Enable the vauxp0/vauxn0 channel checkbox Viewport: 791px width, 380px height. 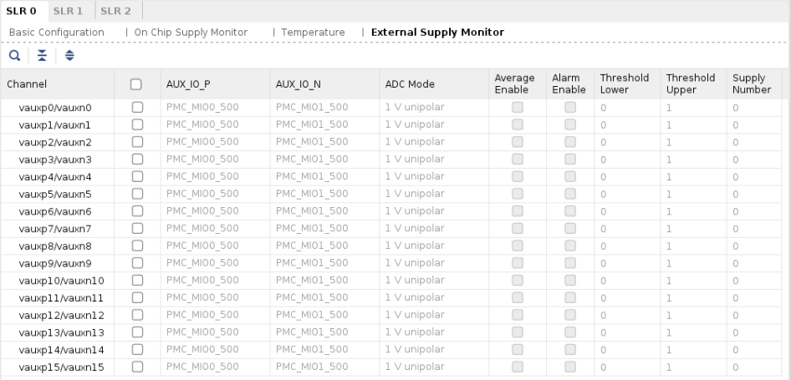pyautogui.click(x=137, y=108)
